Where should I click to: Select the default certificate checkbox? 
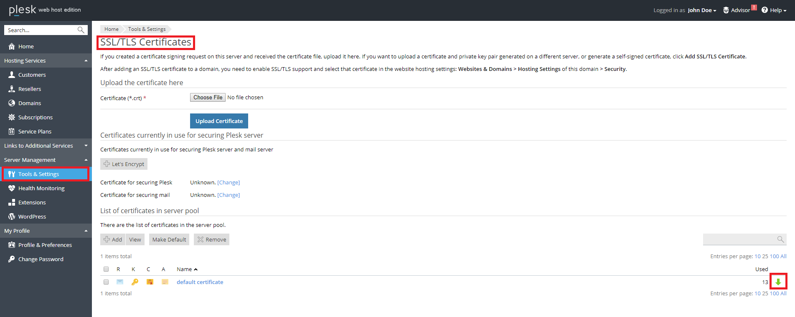[106, 282]
